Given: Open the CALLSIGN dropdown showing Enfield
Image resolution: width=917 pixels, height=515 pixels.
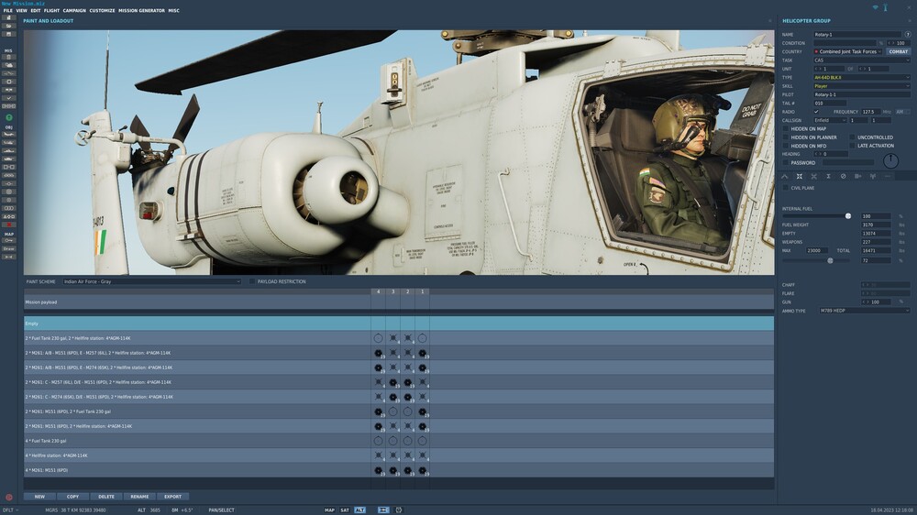Looking at the screenshot, I should tap(830, 120).
